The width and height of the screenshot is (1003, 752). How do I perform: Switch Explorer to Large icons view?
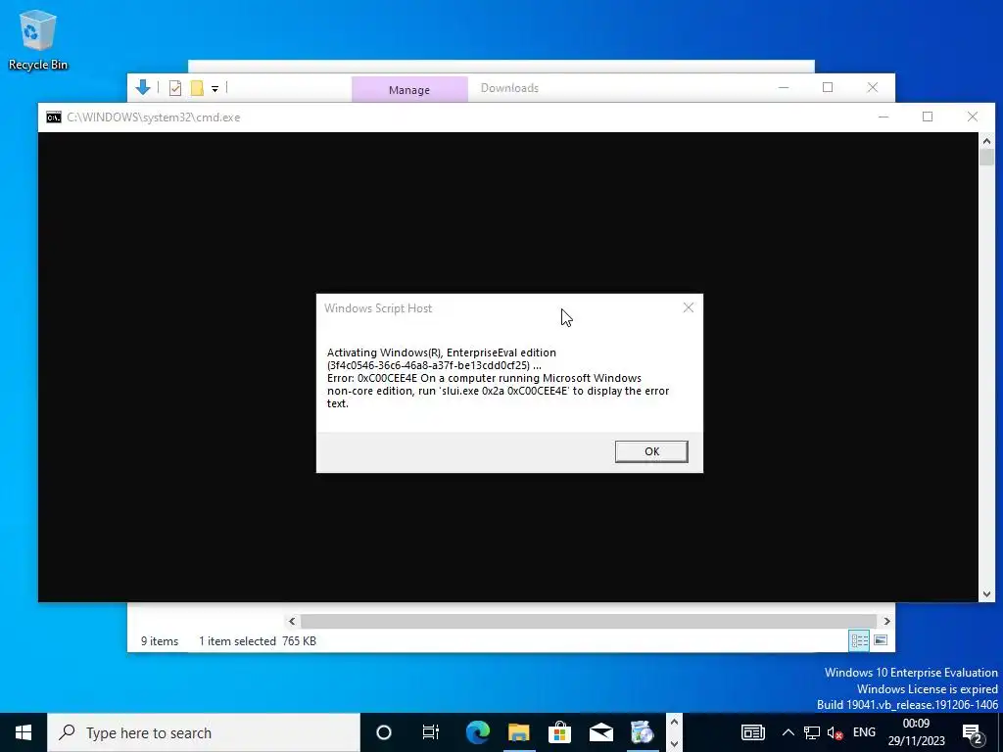pyautogui.click(x=881, y=640)
